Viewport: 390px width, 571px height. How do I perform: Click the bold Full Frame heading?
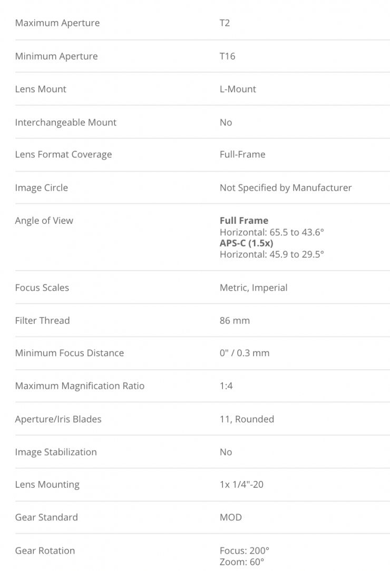[x=243, y=221]
